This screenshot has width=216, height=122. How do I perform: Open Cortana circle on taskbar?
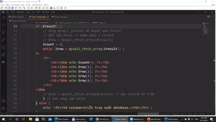click(x=17, y=119)
